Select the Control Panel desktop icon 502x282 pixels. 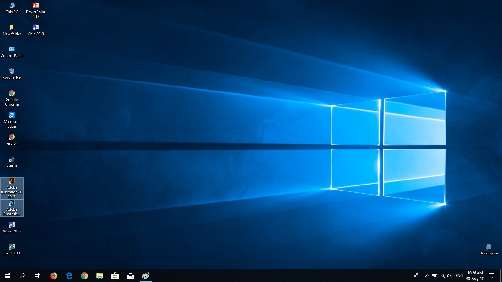pyautogui.click(x=12, y=52)
